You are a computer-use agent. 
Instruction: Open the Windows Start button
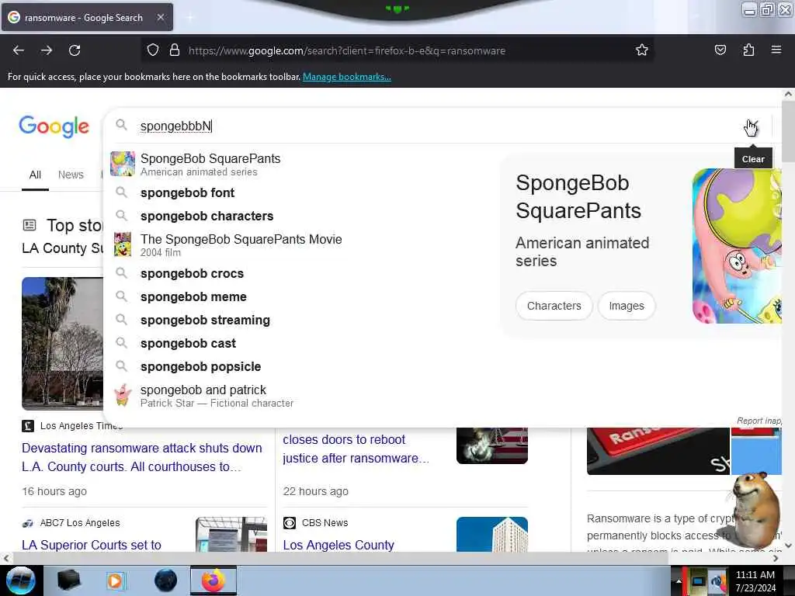tap(21, 580)
